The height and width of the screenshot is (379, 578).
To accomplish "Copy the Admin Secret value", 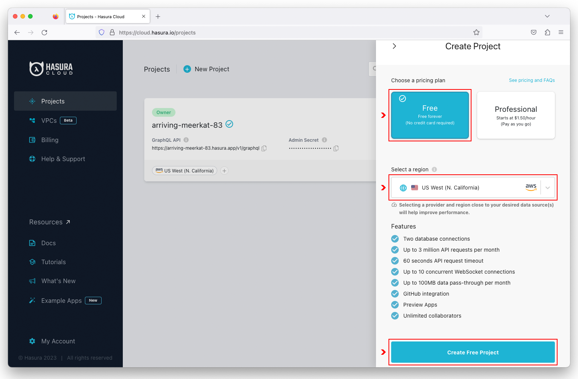I will click(336, 148).
